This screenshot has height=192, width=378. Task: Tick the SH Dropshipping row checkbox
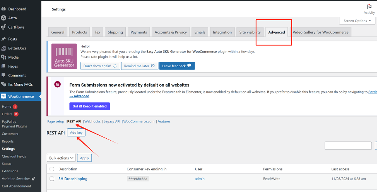[x=52, y=179]
